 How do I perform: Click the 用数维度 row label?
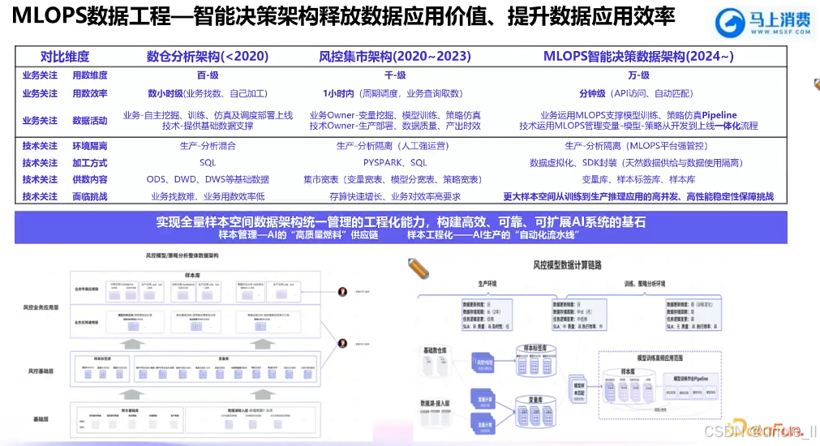pyautogui.click(x=90, y=75)
